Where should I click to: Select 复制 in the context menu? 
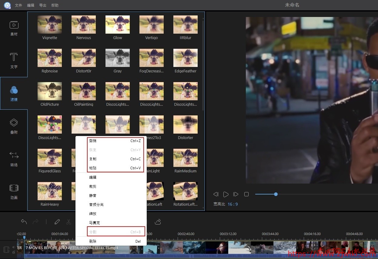[x=93, y=159]
